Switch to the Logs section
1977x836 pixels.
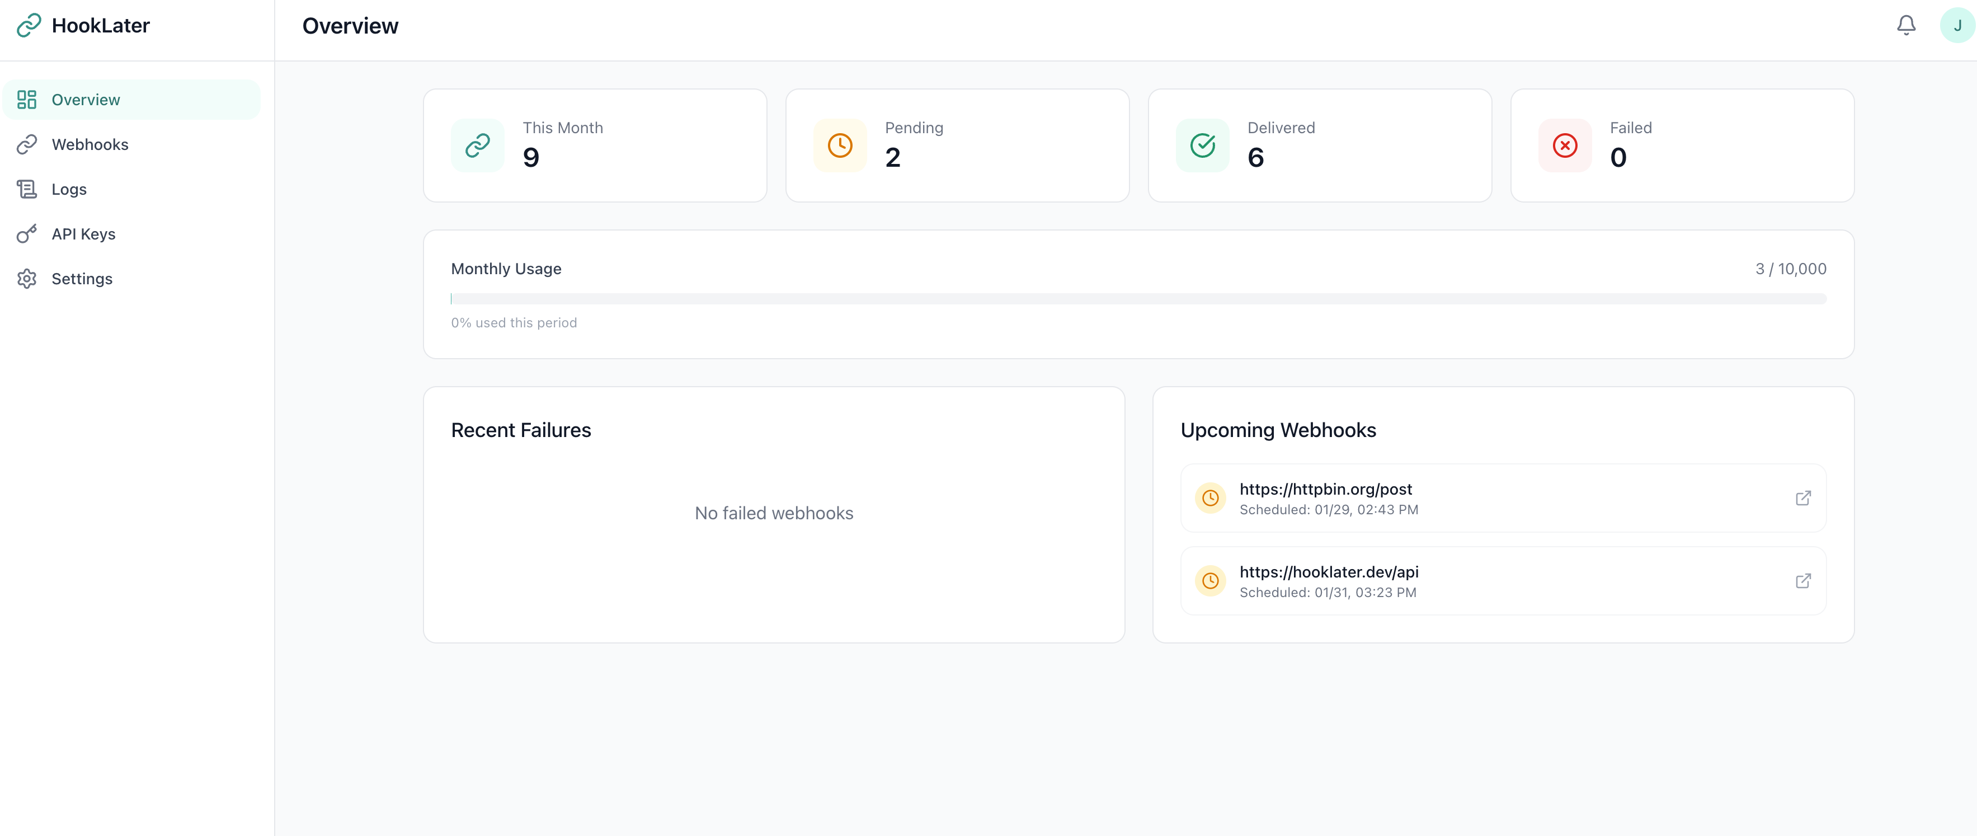(x=69, y=189)
